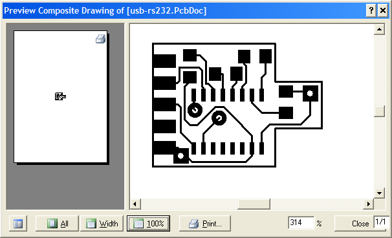Click the white page thumbnail in the left pane

pyautogui.click(x=61, y=97)
